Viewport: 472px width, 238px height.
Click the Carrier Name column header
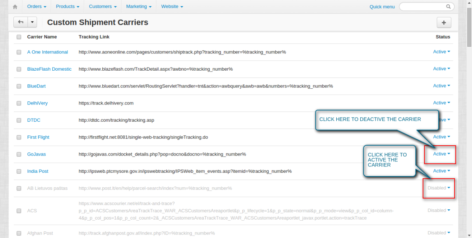(x=42, y=37)
